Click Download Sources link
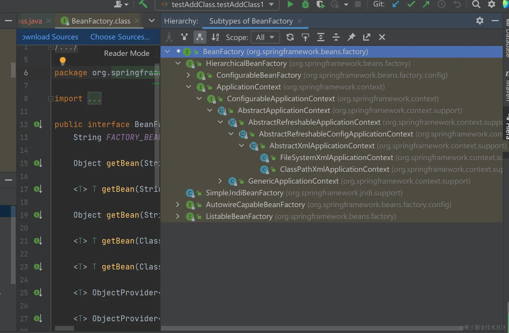509x333 pixels. (x=50, y=37)
